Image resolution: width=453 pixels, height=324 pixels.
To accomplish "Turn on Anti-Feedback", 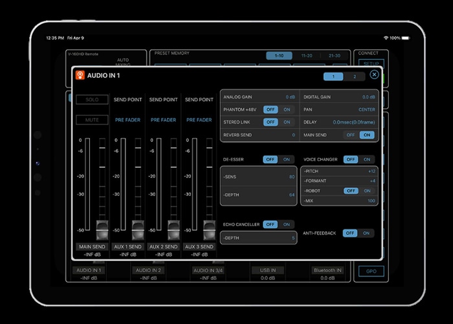I will (x=366, y=233).
